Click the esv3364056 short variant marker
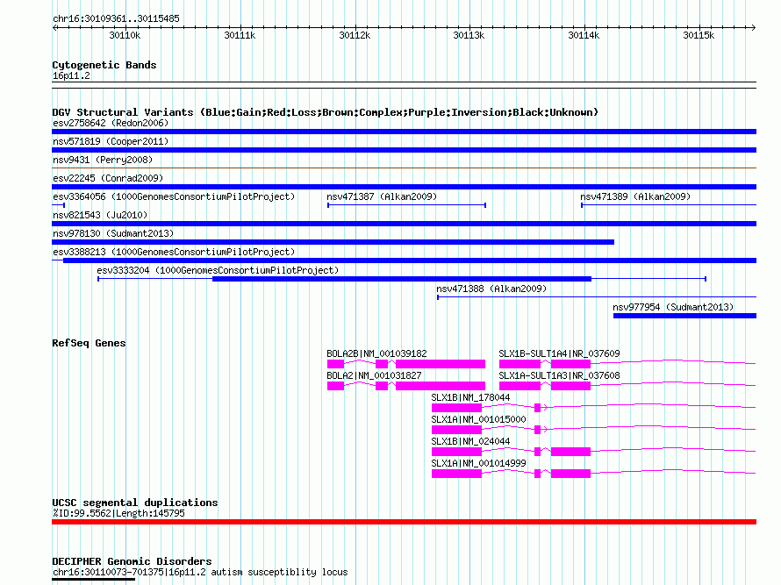Image resolution: width=781 pixels, height=585 pixels. click(x=58, y=205)
